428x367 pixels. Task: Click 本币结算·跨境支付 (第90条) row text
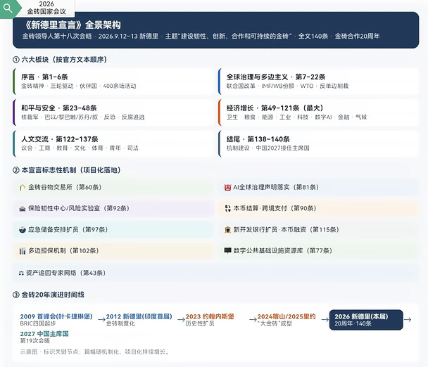(275, 208)
